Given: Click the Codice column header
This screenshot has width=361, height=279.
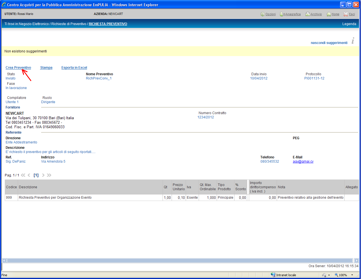Looking at the screenshot, I should (x=12, y=187).
